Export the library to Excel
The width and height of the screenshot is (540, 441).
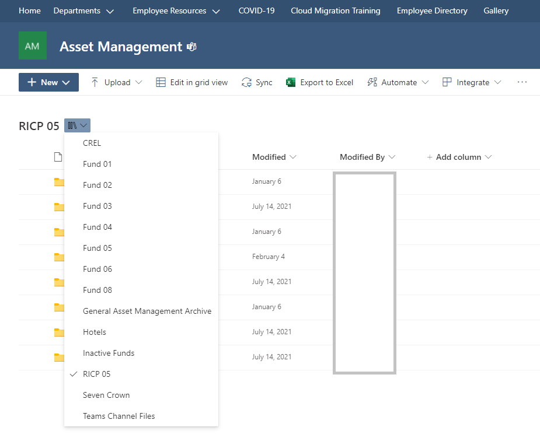[x=319, y=82]
